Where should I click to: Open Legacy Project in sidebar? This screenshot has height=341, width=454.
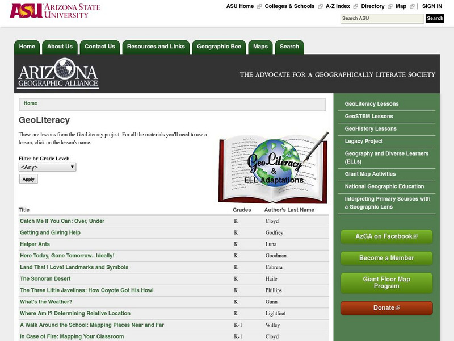[x=363, y=141]
